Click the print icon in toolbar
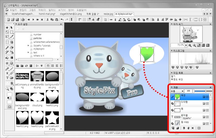 pyautogui.click(x=23, y=19)
